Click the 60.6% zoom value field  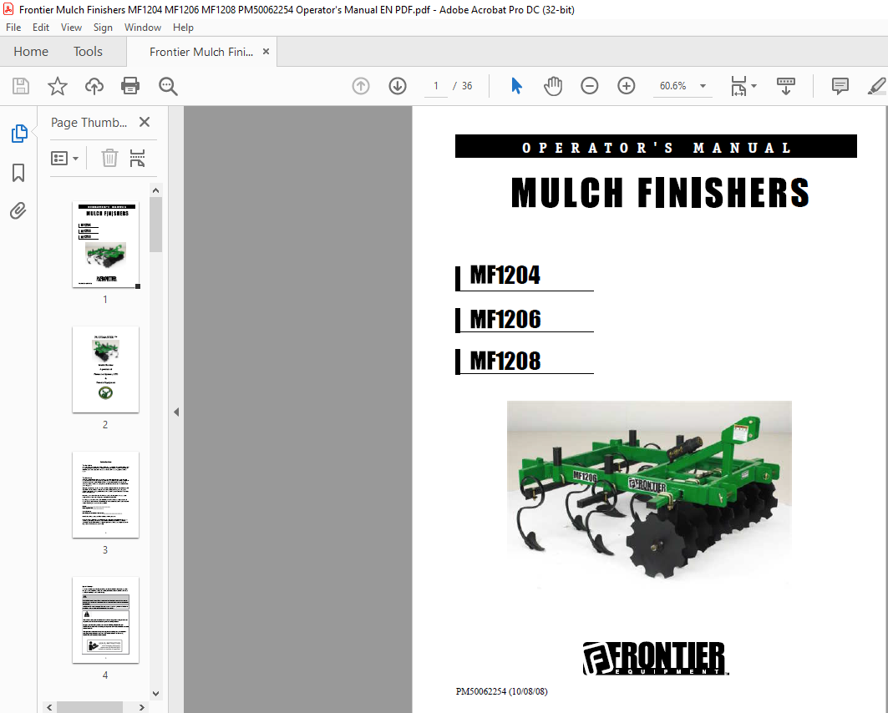672,86
